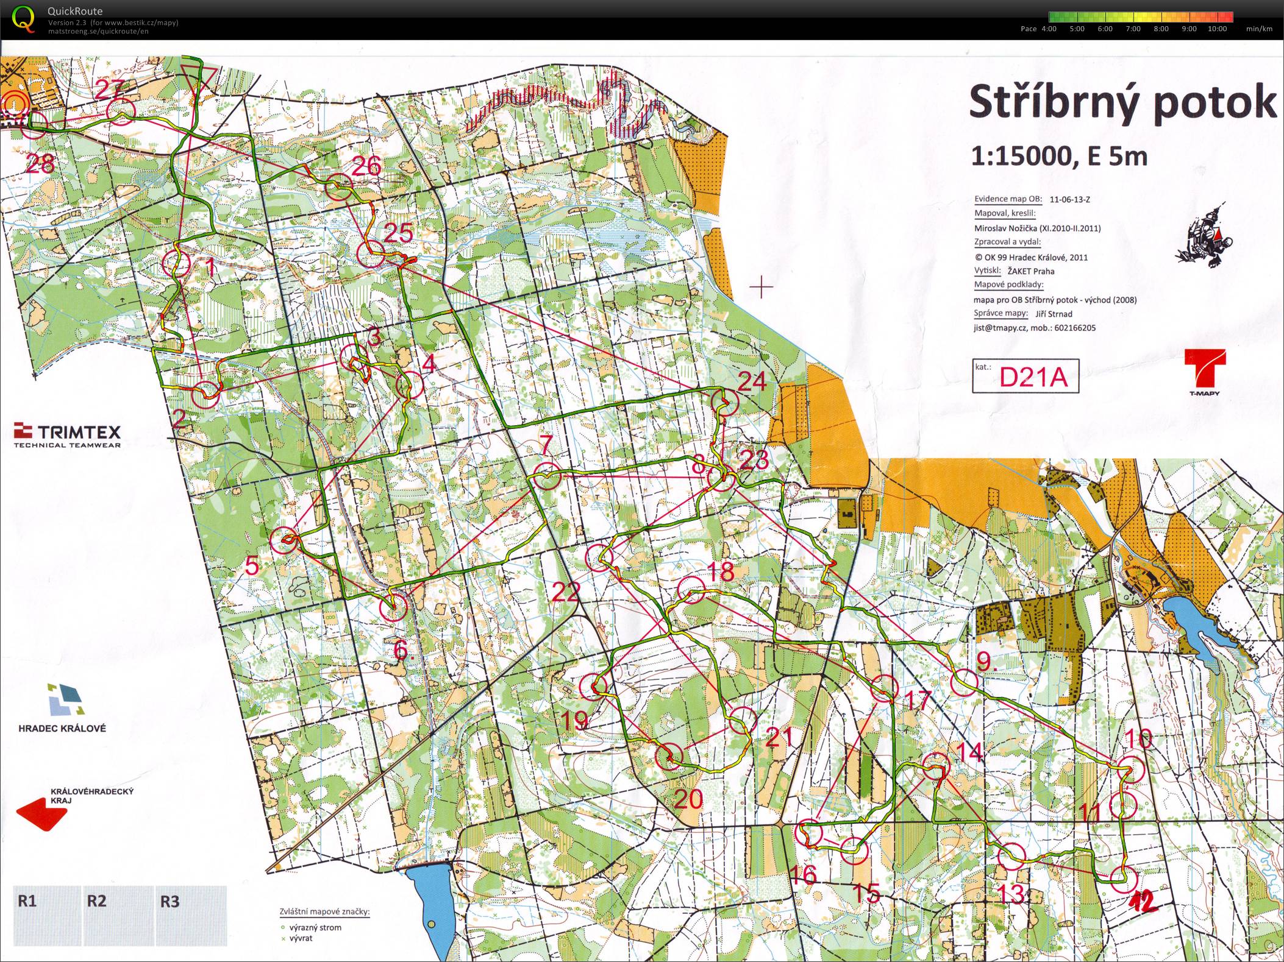This screenshot has width=1284, height=962.
Task: Click the Hradec Králové city logo
Action: pos(63,707)
